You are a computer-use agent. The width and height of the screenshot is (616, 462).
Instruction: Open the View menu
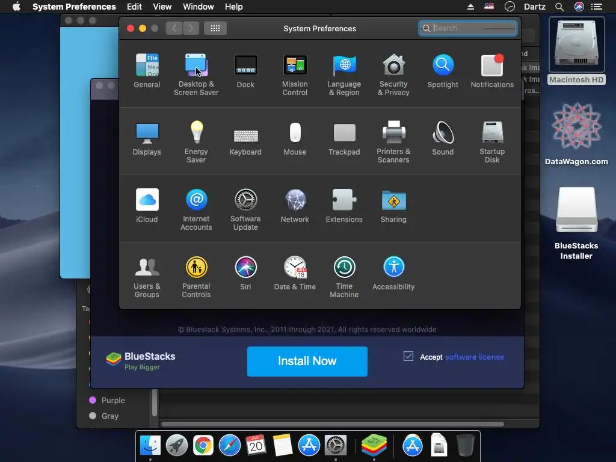pos(162,7)
